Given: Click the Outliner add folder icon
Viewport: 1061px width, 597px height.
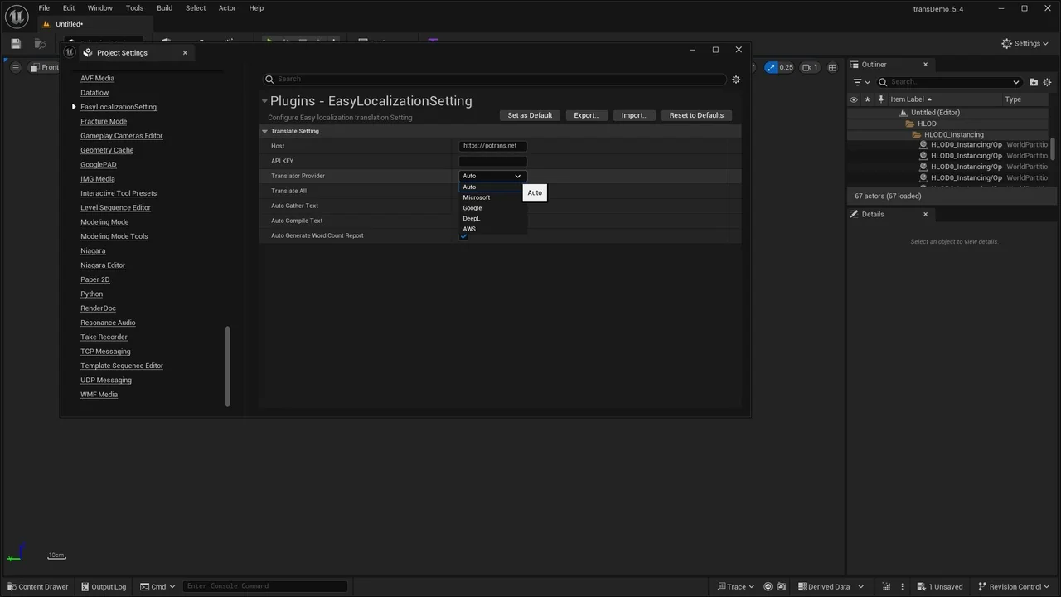Looking at the screenshot, I should 1034,82.
